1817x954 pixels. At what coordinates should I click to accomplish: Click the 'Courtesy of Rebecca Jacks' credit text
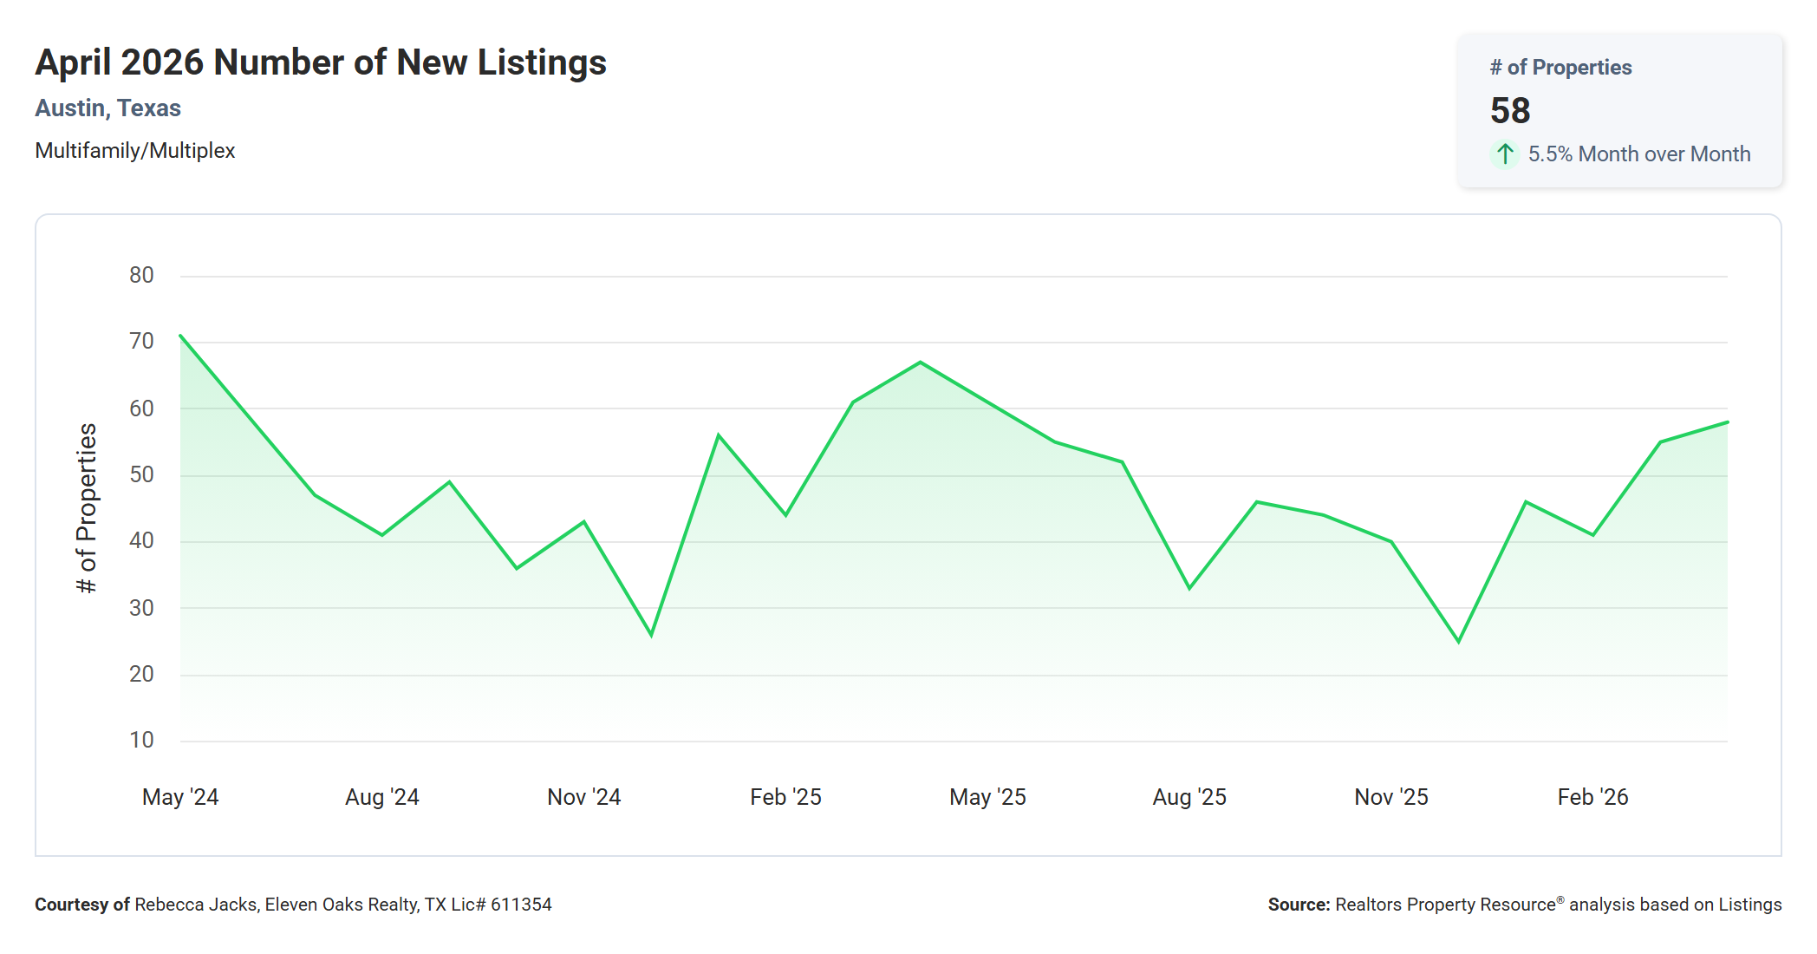(293, 905)
